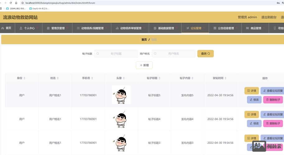Open the 管理员管理 menu
This screenshot has width=284, height=155.
[57, 28]
